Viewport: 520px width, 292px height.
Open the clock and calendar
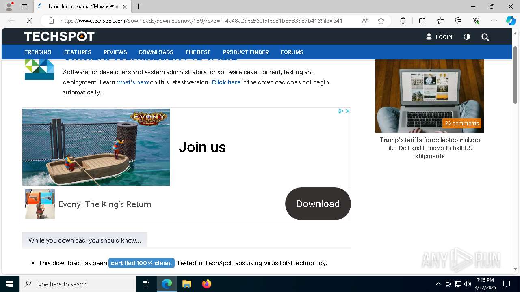click(x=485, y=284)
